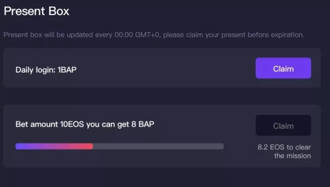330x187 pixels.
Task: Click the purple start of the progress bar
Action: click(x=20, y=146)
